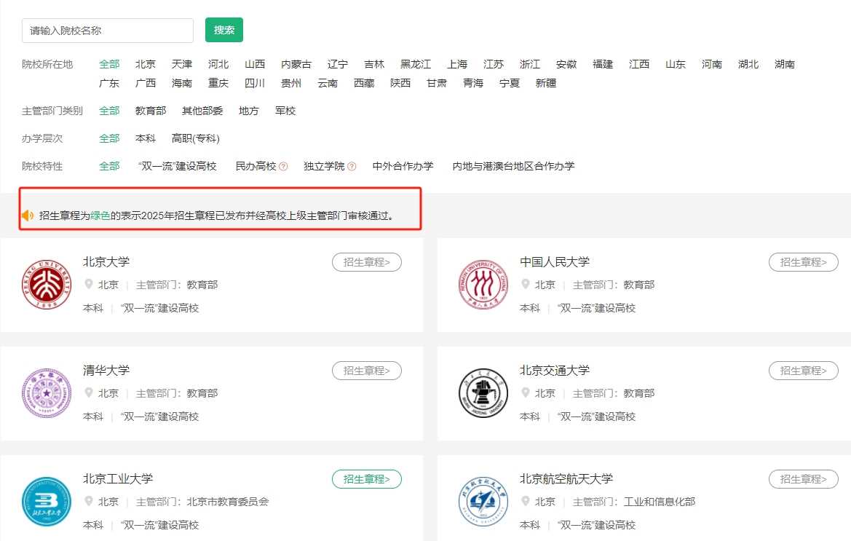Viewport: 851px width, 541px height.
Task: Filter schools by location 重庆
Action: 218,83
